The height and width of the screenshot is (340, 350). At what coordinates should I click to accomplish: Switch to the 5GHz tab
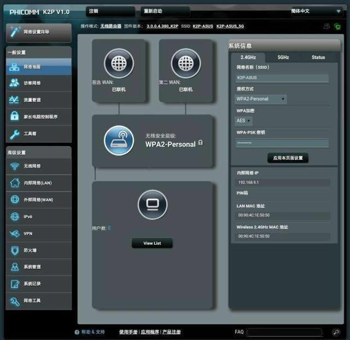point(283,57)
